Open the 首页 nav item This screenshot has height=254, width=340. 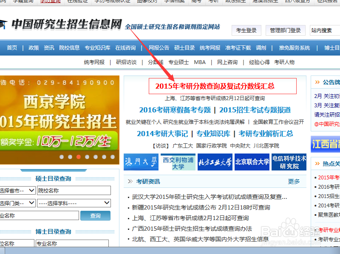point(12,47)
